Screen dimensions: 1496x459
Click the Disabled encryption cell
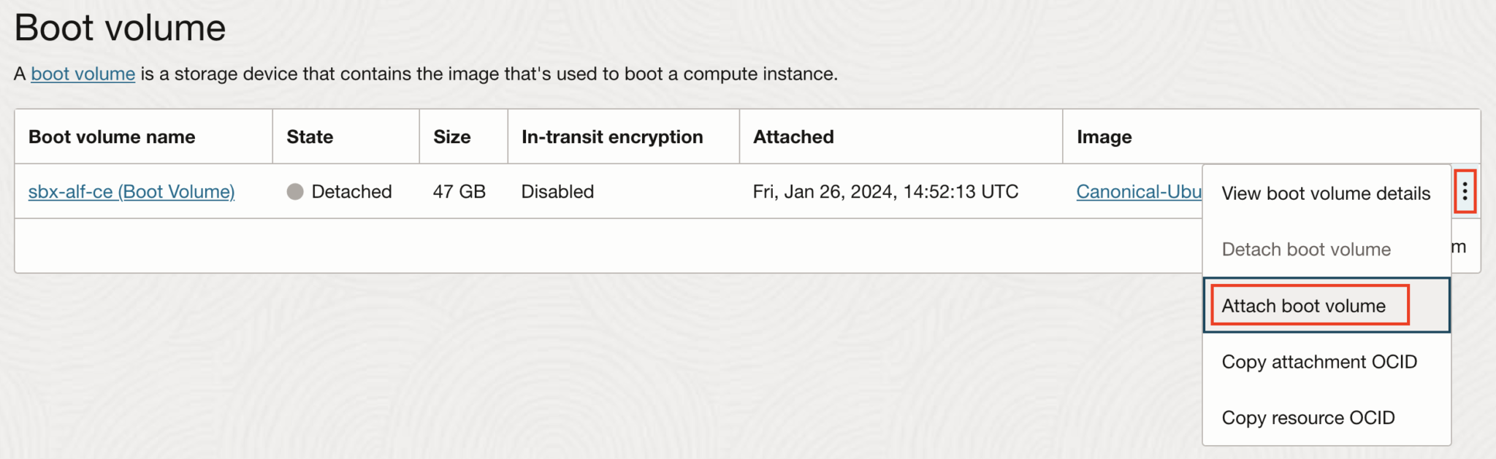[x=557, y=192]
